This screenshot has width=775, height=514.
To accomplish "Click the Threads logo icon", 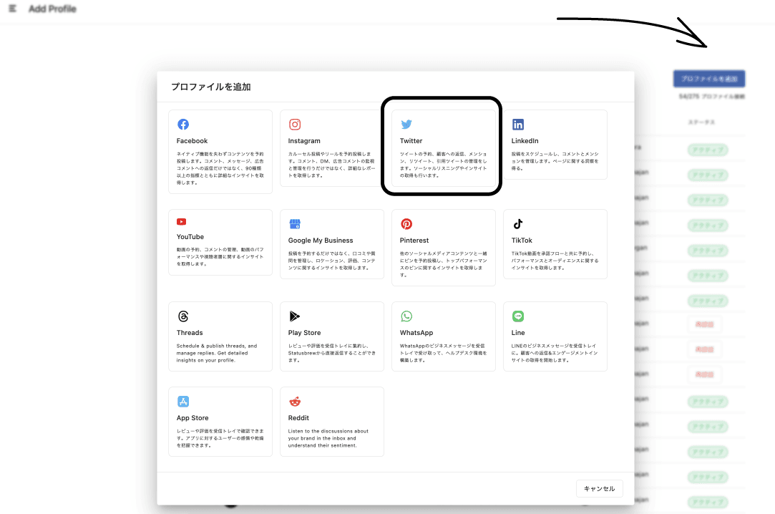I will pyautogui.click(x=183, y=316).
